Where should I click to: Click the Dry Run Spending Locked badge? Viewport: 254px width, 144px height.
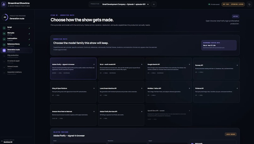click(x=233, y=4)
